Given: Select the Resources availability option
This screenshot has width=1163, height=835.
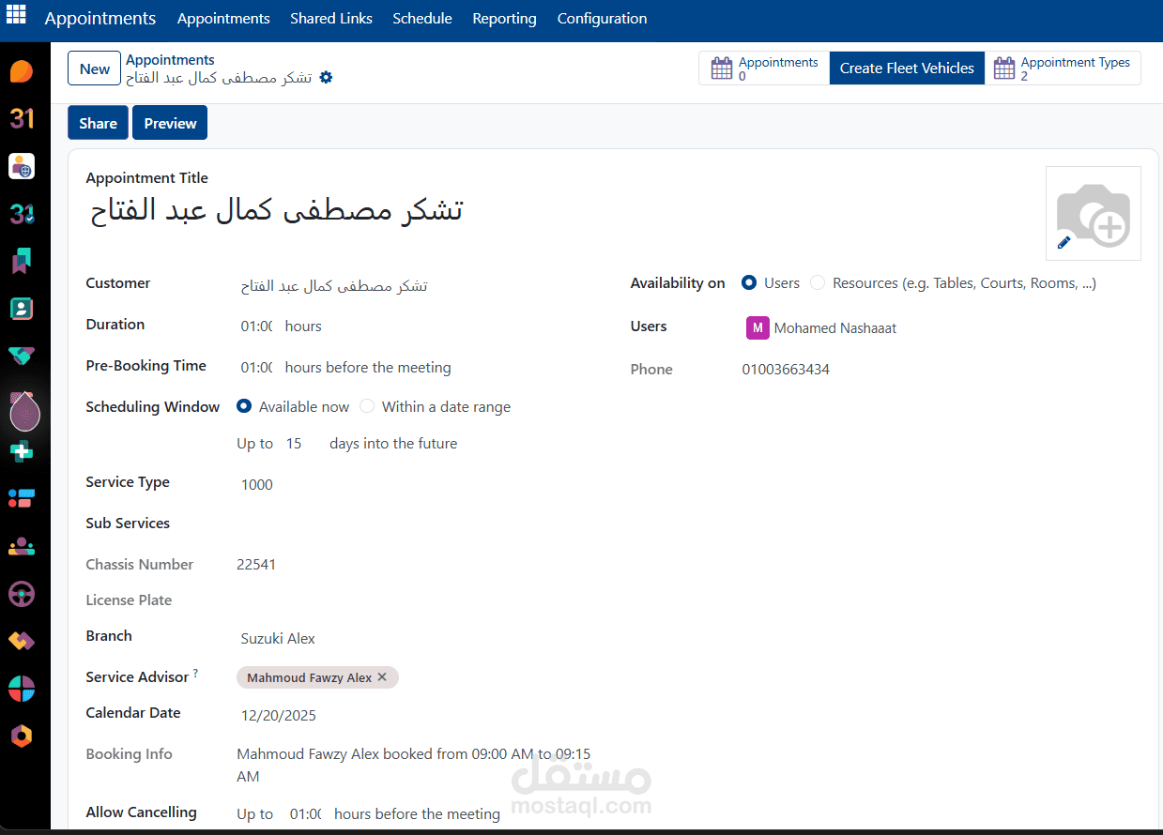Looking at the screenshot, I should (x=817, y=282).
